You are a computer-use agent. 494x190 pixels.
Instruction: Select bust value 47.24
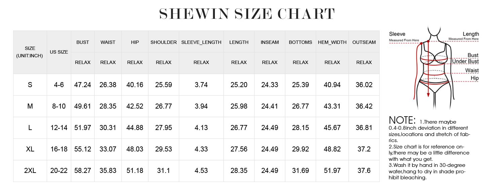click(83, 85)
